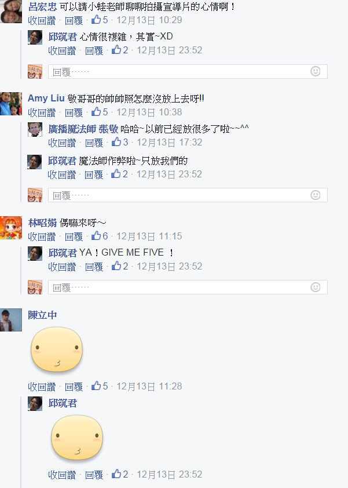Click the thumbs-up icon under 陳立中's sticker
The width and height of the screenshot is (348, 488).
coord(96,386)
